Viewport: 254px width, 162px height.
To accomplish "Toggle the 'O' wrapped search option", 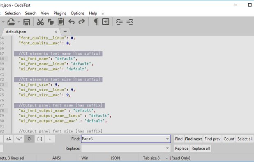I will click(x=29, y=139).
